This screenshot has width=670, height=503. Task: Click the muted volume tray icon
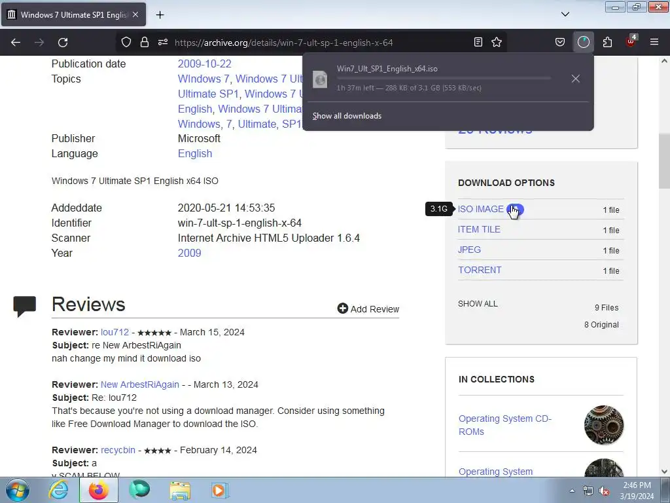tap(604, 491)
